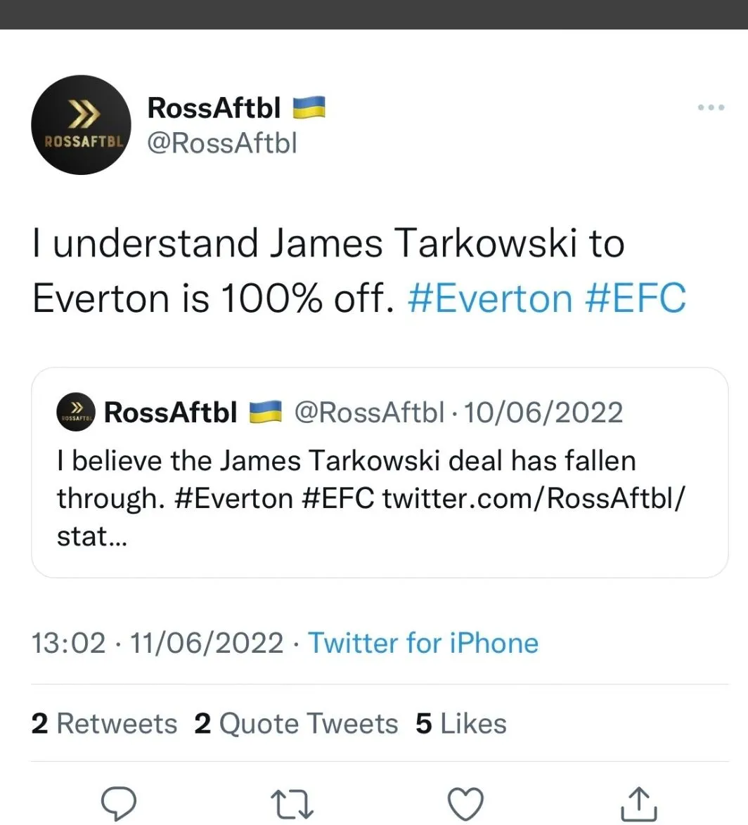Click the 13:02 · 11/06/2022 timestamp
748x825 pixels.
157,643
